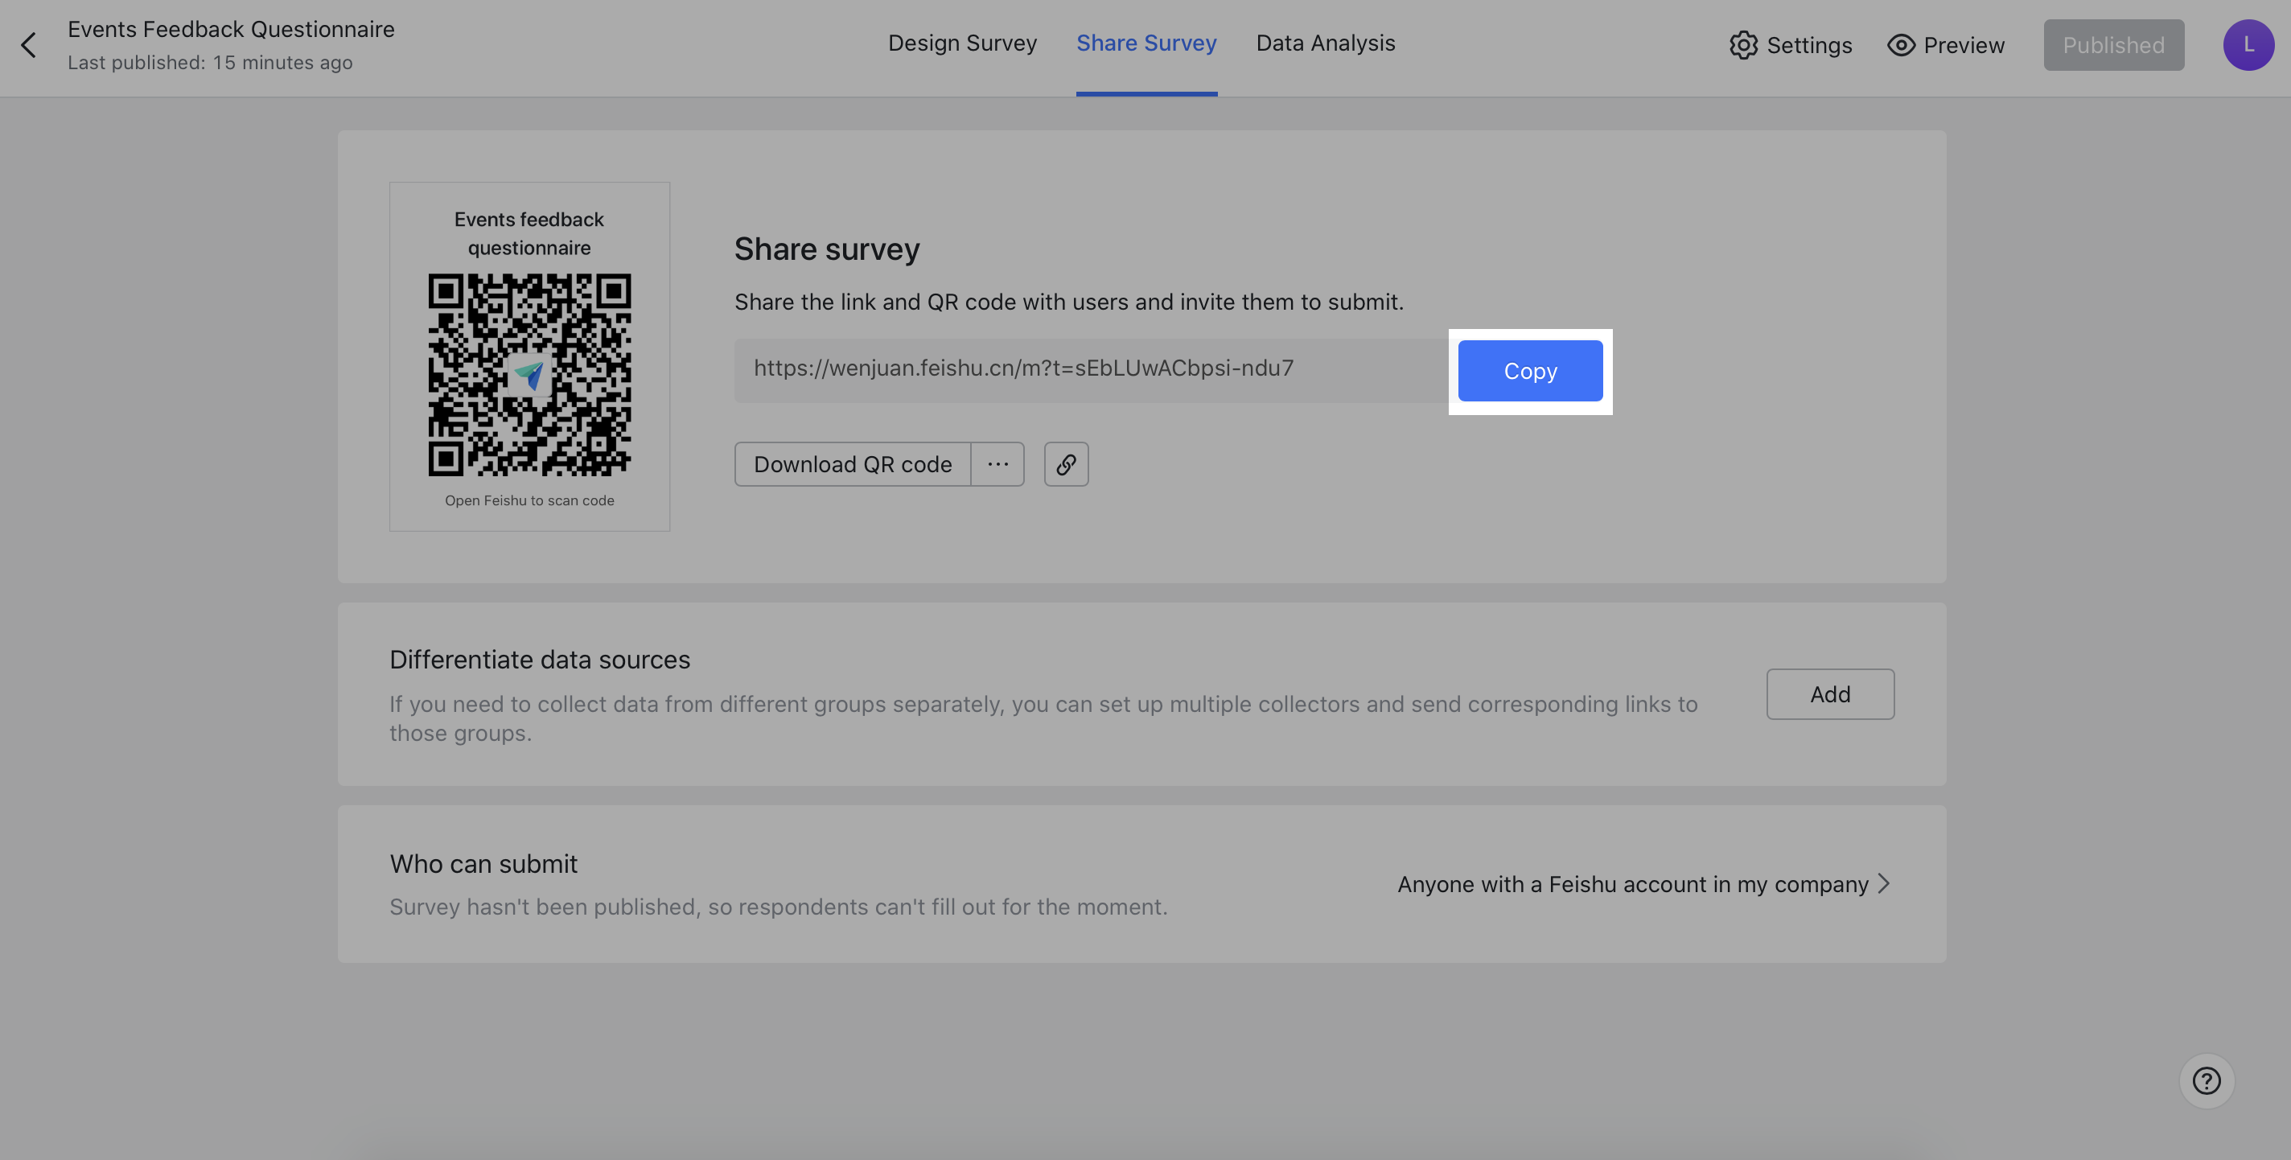Switch to Design Survey tab
The height and width of the screenshot is (1160, 2291).
(x=961, y=43)
